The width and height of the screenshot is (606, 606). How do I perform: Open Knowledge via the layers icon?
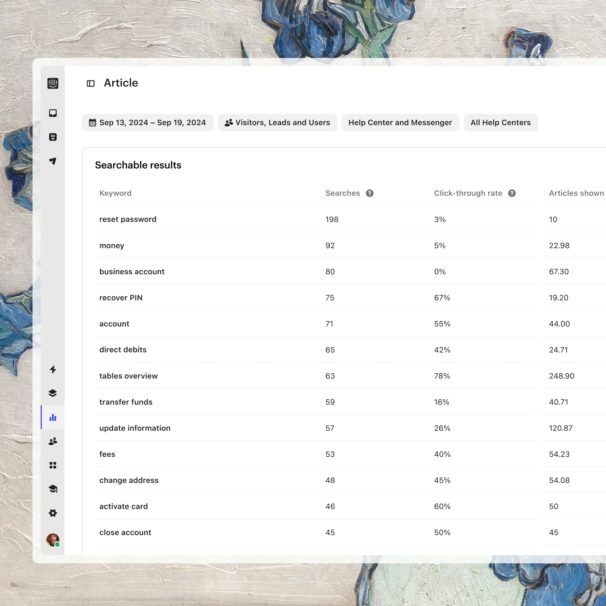53,393
